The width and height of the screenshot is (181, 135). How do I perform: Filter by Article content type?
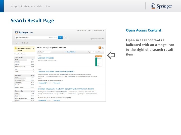(24, 59)
